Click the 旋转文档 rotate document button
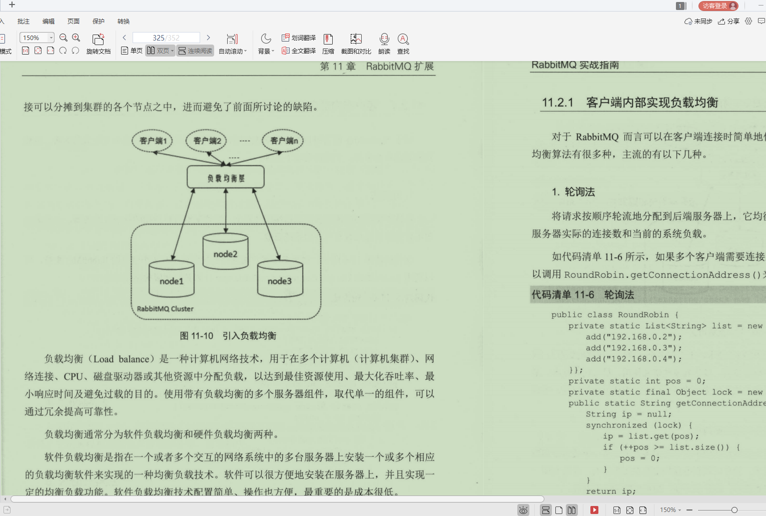Screen dimensions: 766x516 [99, 44]
